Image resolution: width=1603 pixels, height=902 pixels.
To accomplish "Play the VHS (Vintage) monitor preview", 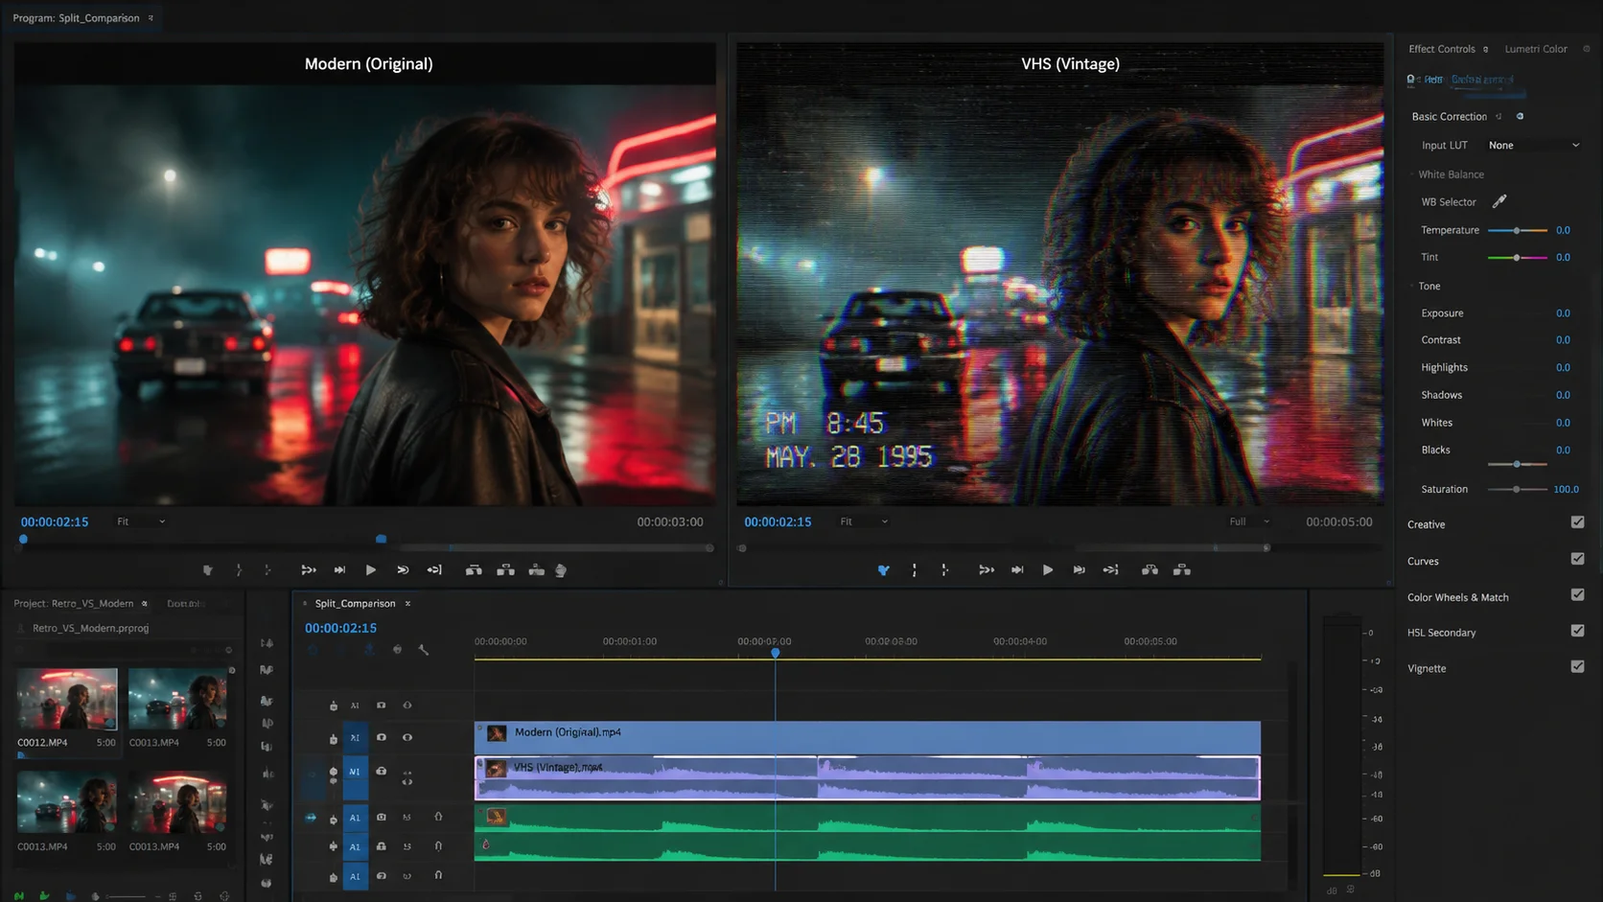I will coord(1048,570).
